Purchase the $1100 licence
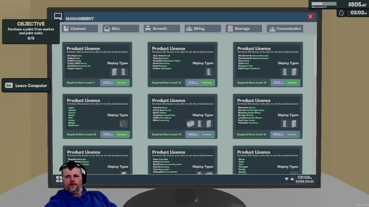The width and height of the screenshot is (369, 207). [x=207, y=134]
